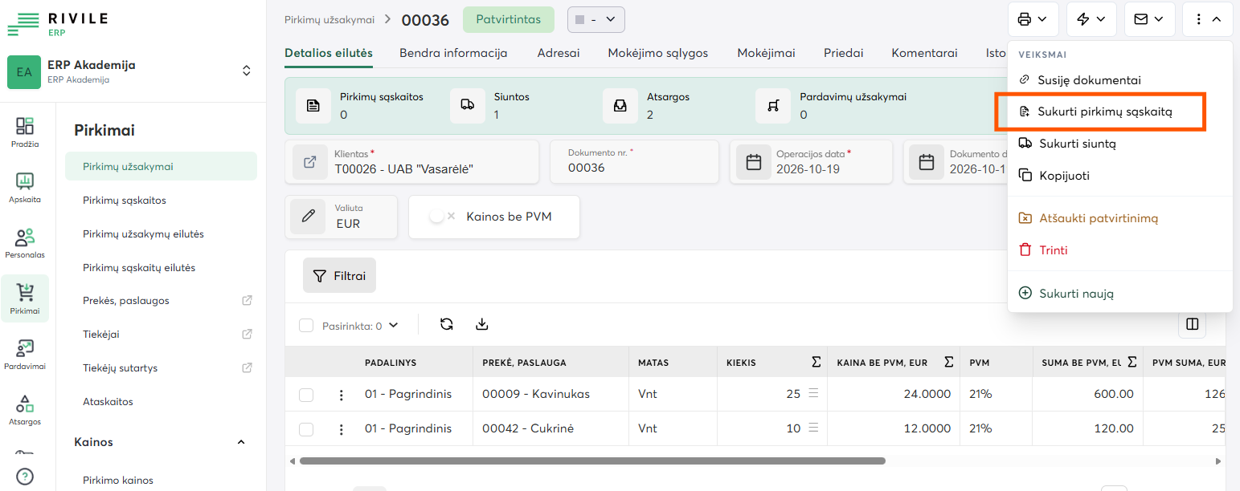1240x491 pixels.
Task: Tick the Pasirinkta select-all checkbox
Action: click(x=306, y=326)
